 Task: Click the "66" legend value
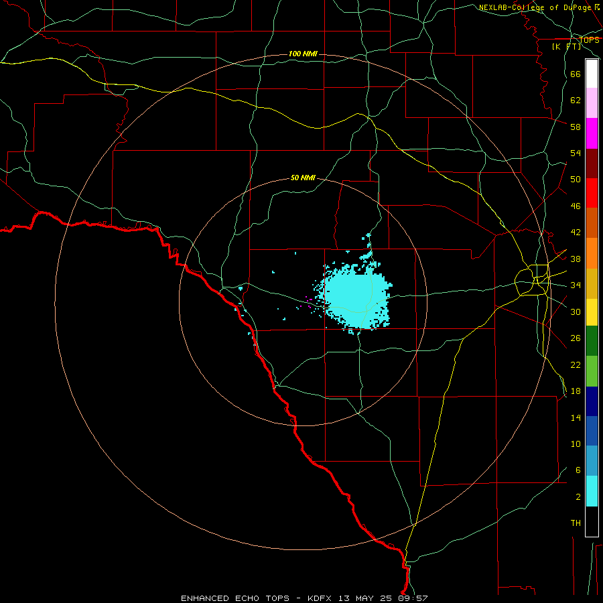pos(576,74)
